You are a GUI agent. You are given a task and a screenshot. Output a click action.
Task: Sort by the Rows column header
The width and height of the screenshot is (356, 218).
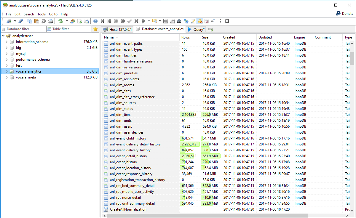[190, 37]
